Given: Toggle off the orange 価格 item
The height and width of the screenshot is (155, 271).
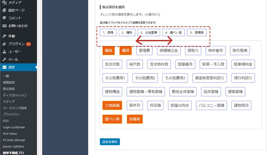Looking at the screenshot, I should 109,51.
